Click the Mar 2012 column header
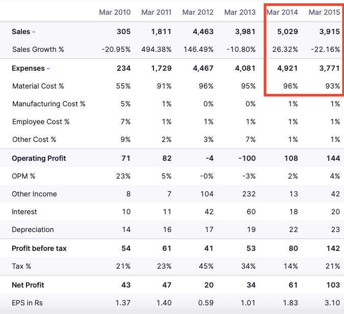 coord(198,12)
